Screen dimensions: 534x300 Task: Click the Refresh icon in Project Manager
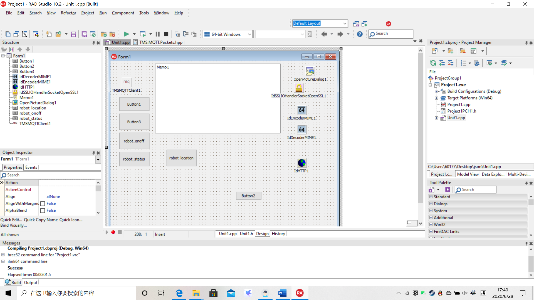tap(433, 63)
